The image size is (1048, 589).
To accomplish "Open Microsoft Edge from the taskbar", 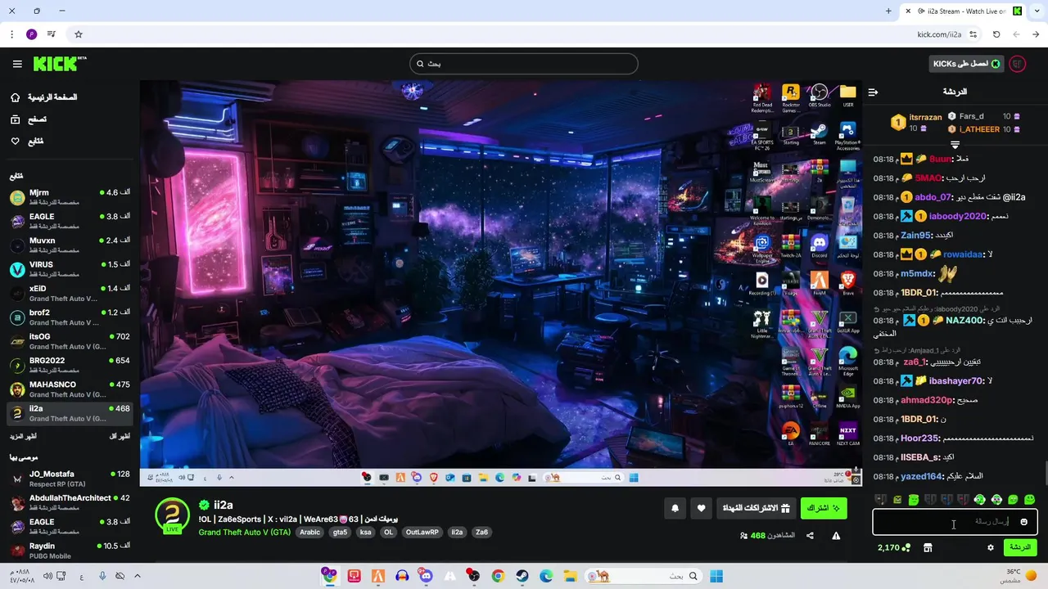I will [x=546, y=576].
